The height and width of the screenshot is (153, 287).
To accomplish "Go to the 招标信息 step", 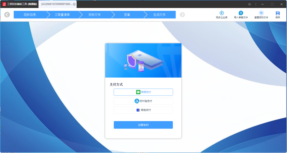I will (x=30, y=15).
